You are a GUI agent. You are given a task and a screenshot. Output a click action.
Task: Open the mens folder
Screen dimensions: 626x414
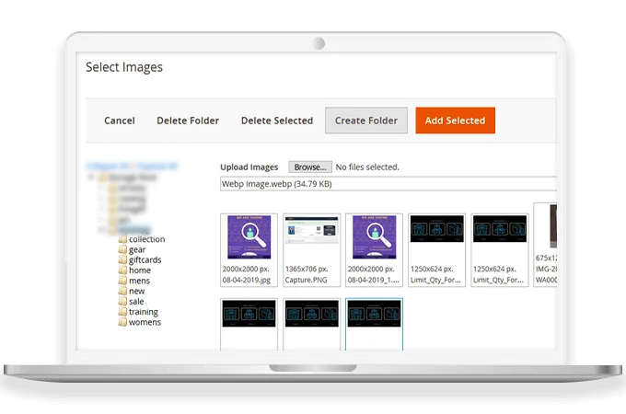click(x=139, y=281)
